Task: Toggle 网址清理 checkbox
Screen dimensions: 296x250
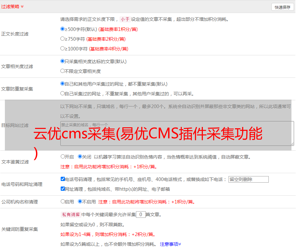Action: coord(63,188)
